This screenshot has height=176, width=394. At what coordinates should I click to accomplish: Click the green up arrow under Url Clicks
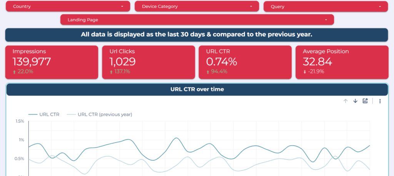pos(112,72)
